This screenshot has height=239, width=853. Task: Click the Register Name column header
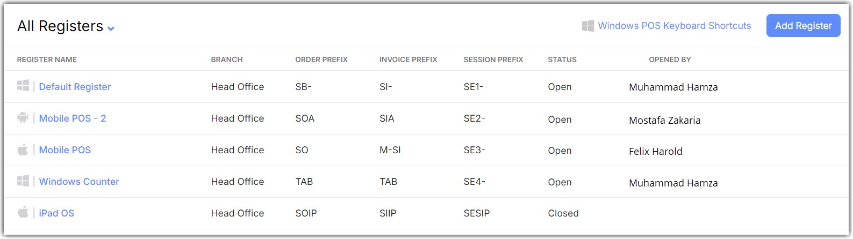[x=47, y=59]
